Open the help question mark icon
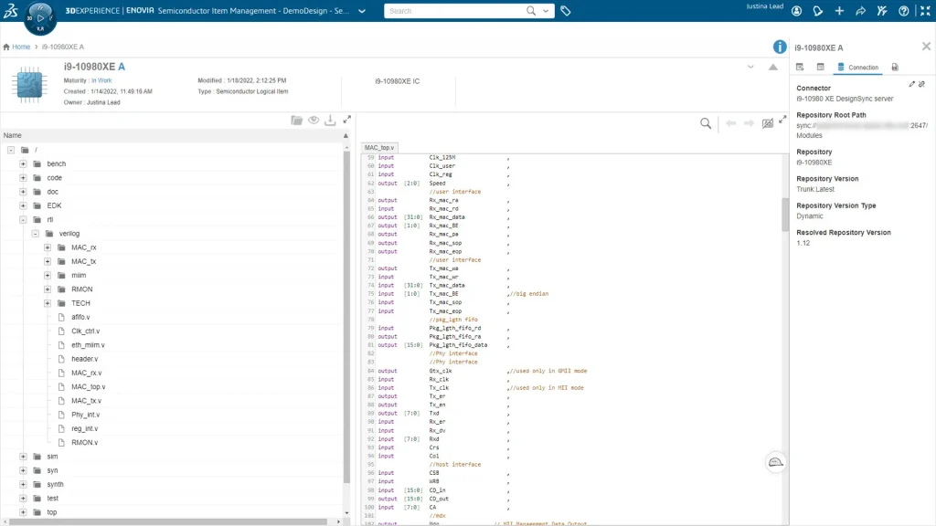The width and height of the screenshot is (936, 526). (903, 11)
